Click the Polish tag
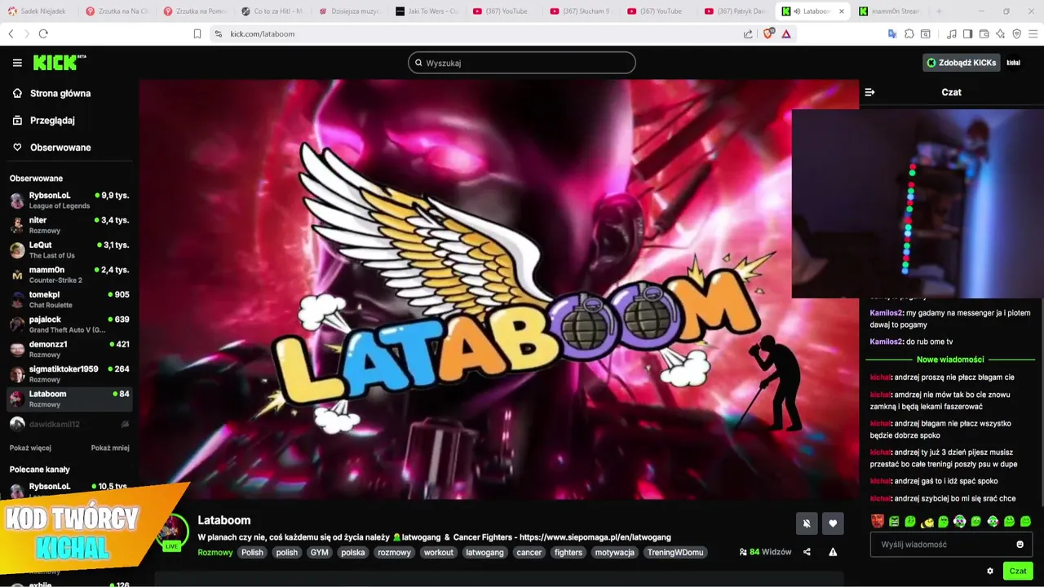The image size is (1044, 587). coord(252,552)
